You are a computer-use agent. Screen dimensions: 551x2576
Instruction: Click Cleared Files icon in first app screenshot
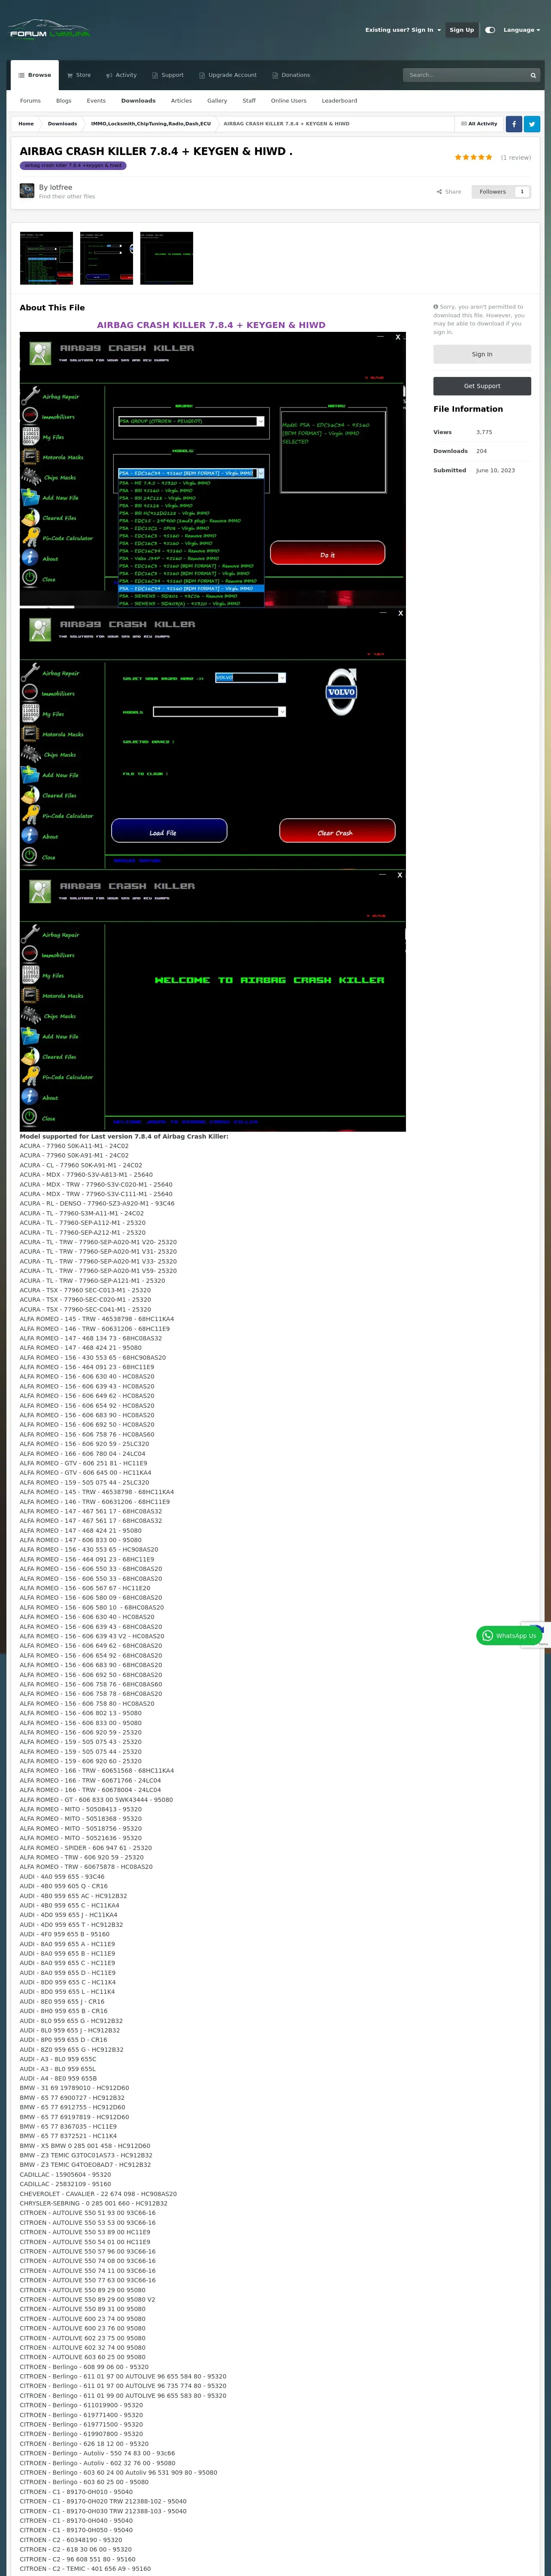pyautogui.click(x=31, y=518)
